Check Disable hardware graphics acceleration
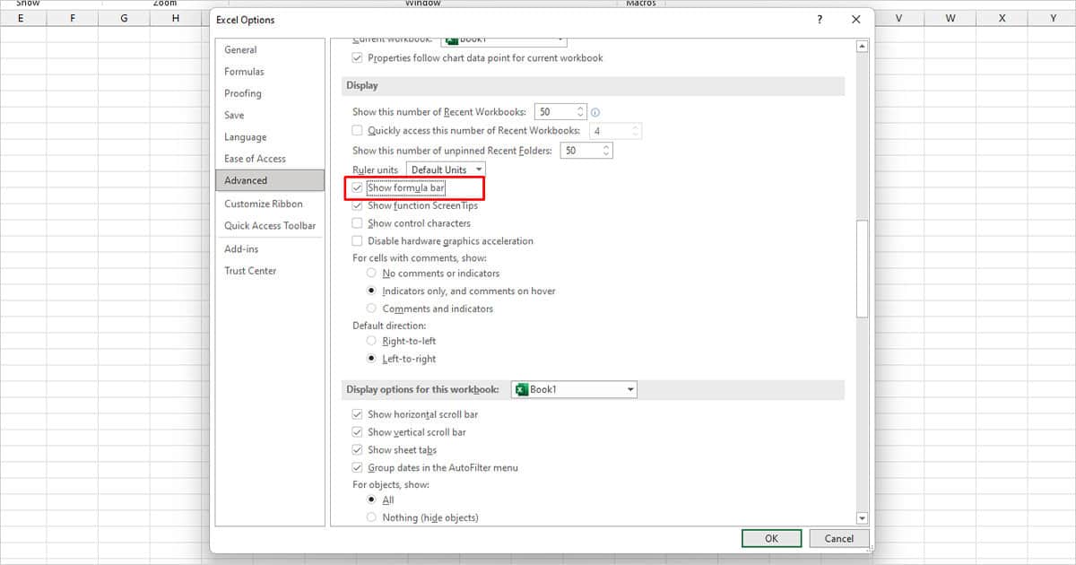Screen dimensions: 1076x565 click(357, 240)
